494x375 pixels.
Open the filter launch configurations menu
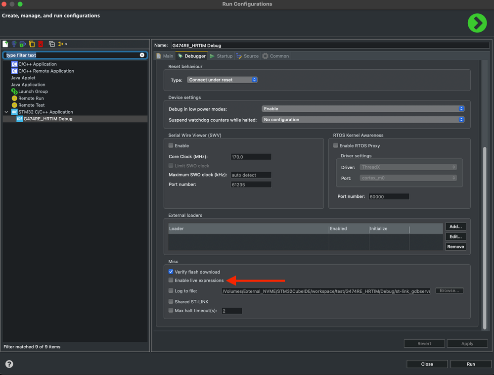pyautogui.click(x=62, y=44)
